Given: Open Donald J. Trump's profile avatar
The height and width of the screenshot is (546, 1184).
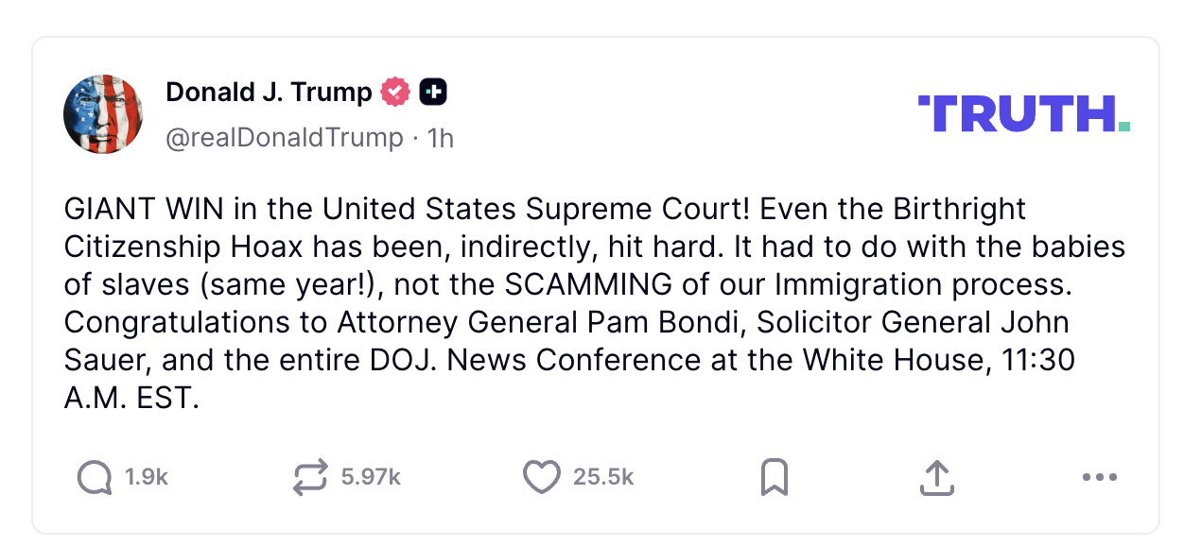Looking at the screenshot, I should pyautogui.click(x=103, y=114).
